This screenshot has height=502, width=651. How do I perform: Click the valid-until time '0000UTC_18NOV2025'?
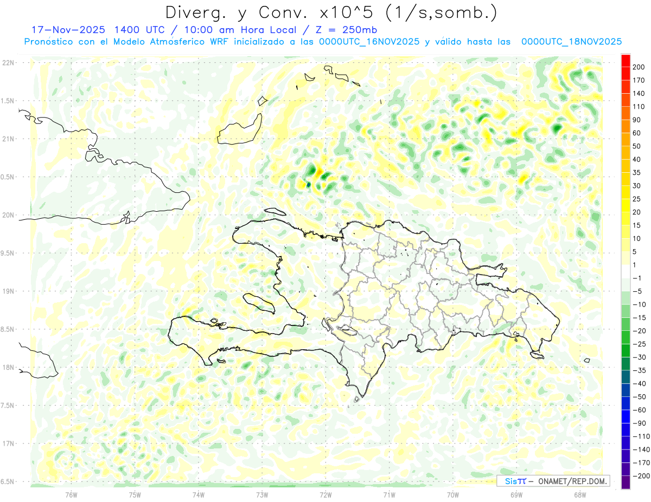(571, 42)
